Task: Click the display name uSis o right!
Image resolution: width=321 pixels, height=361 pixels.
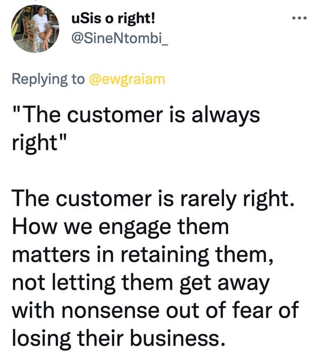Action: (x=113, y=18)
